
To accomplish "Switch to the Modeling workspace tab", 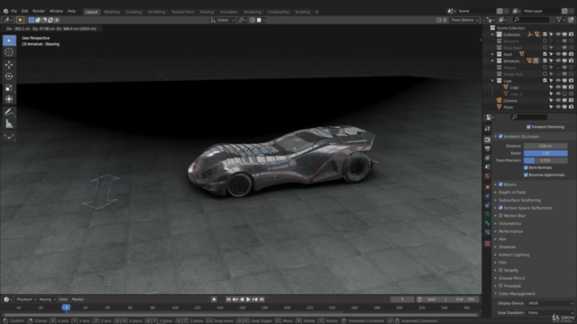I will [112, 12].
